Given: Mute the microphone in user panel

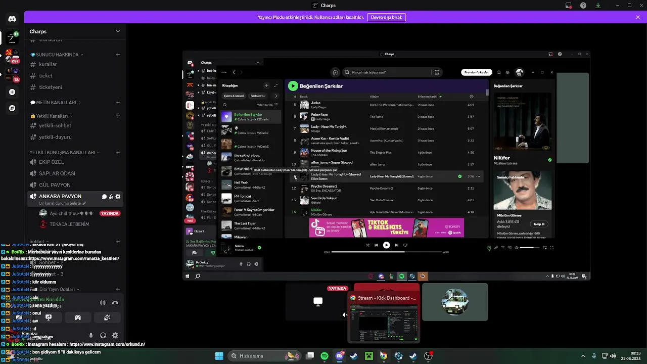Looking at the screenshot, I should click(91, 335).
